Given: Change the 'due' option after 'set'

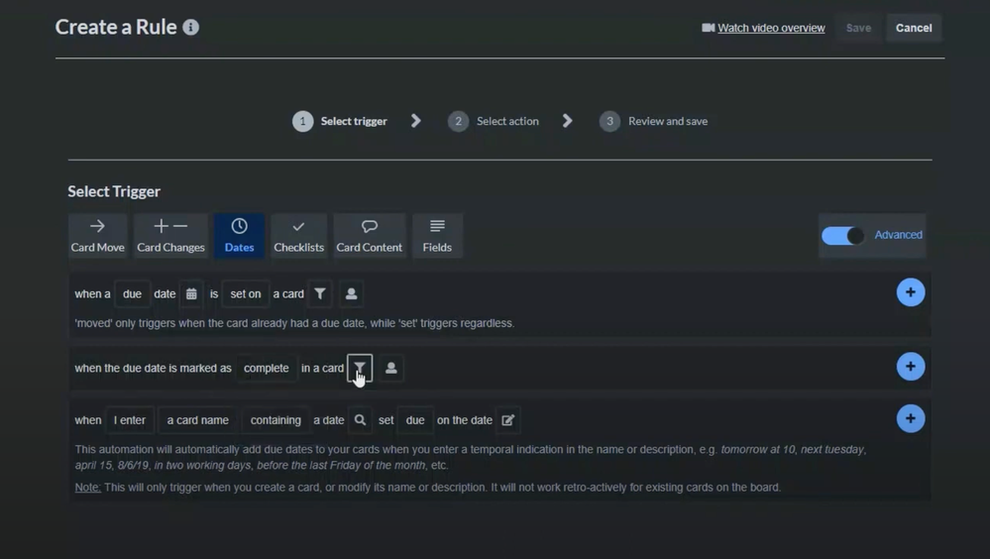Looking at the screenshot, I should click(415, 420).
